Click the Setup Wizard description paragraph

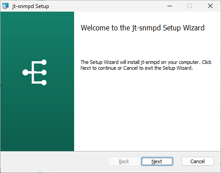click(x=146, y=65)
